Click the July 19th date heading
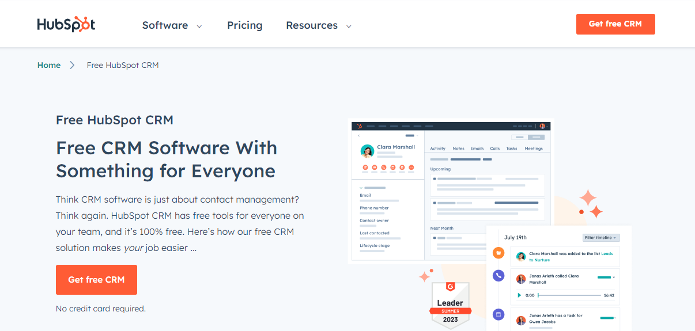The height and width of the screenshot is (331, 695). pyautogui.click(x=515, y=237)
